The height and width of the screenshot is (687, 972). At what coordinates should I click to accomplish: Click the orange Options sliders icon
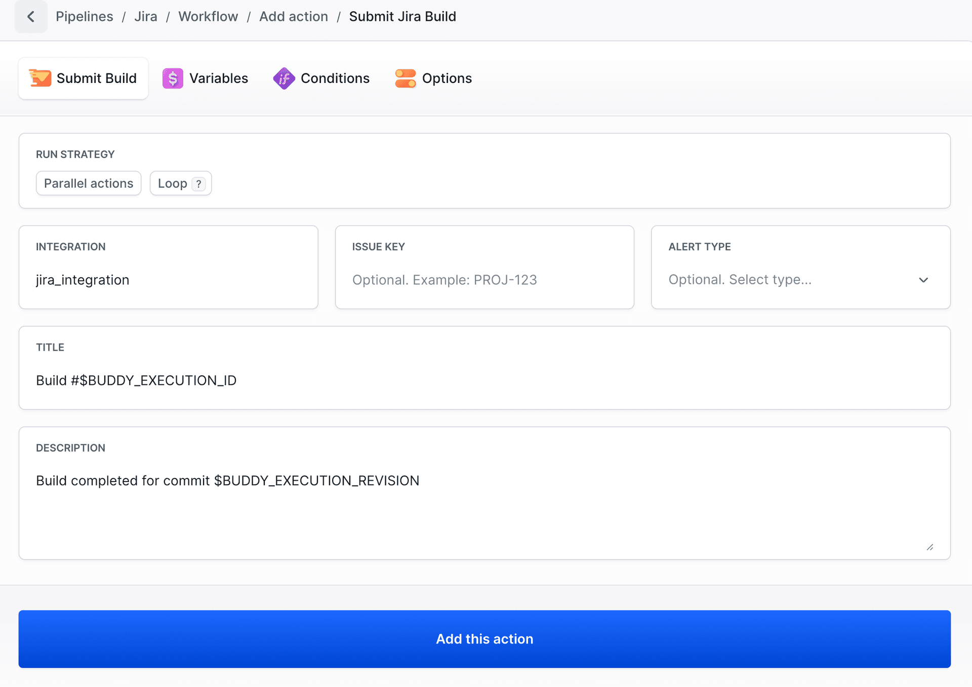405,78
